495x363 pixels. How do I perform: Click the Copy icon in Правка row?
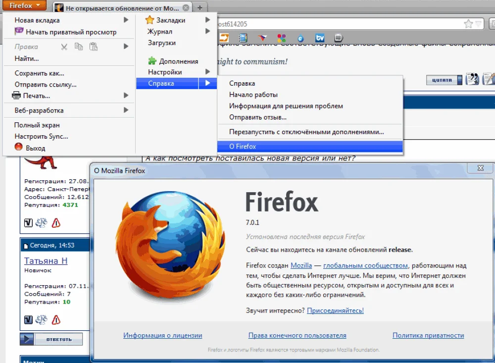(x=79, y=47)
